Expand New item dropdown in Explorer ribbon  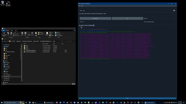tap(41, 32)
